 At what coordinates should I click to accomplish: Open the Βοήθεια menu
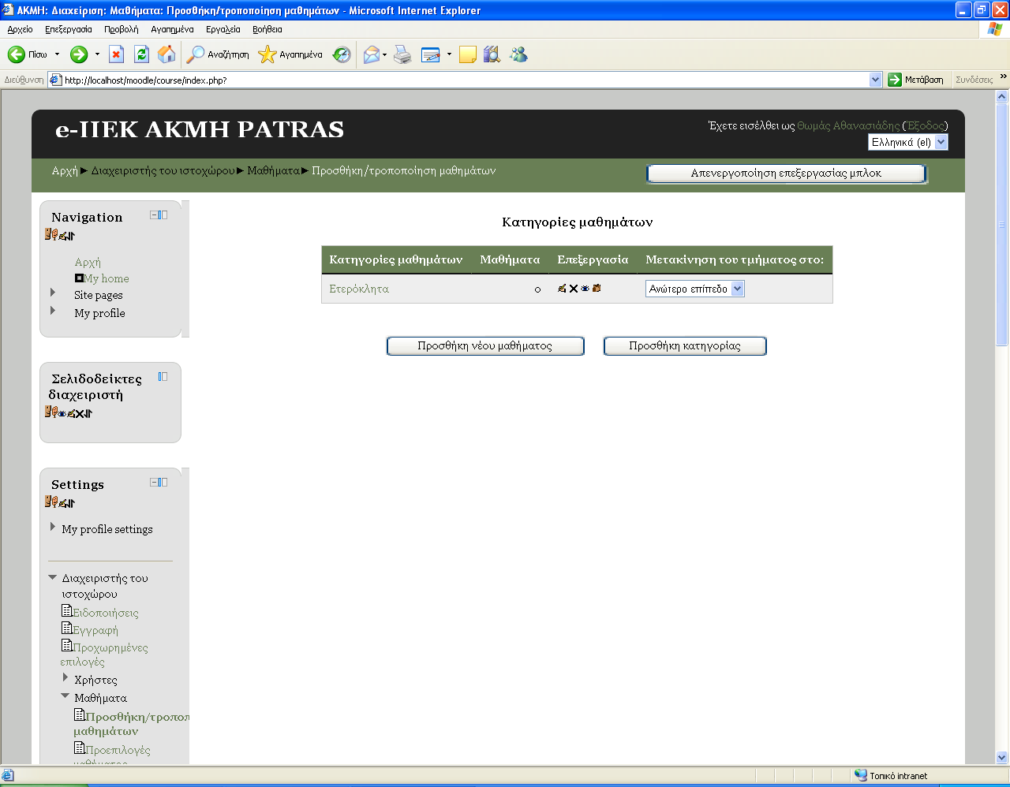(x=267, y=29)
